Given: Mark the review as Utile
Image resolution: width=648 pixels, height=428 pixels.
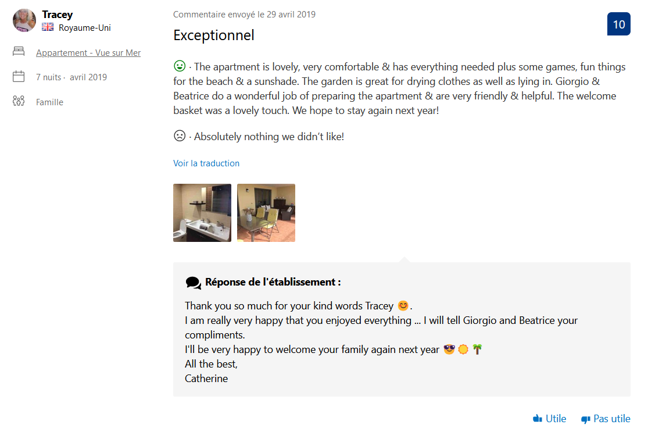Looking at the screenshot, I should [556, 419].
